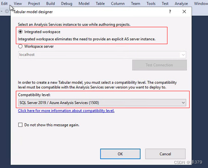The height and width of the screenshot is (168, 208).
Task: Select the Workspace server radio button
Action: point(20,46)
